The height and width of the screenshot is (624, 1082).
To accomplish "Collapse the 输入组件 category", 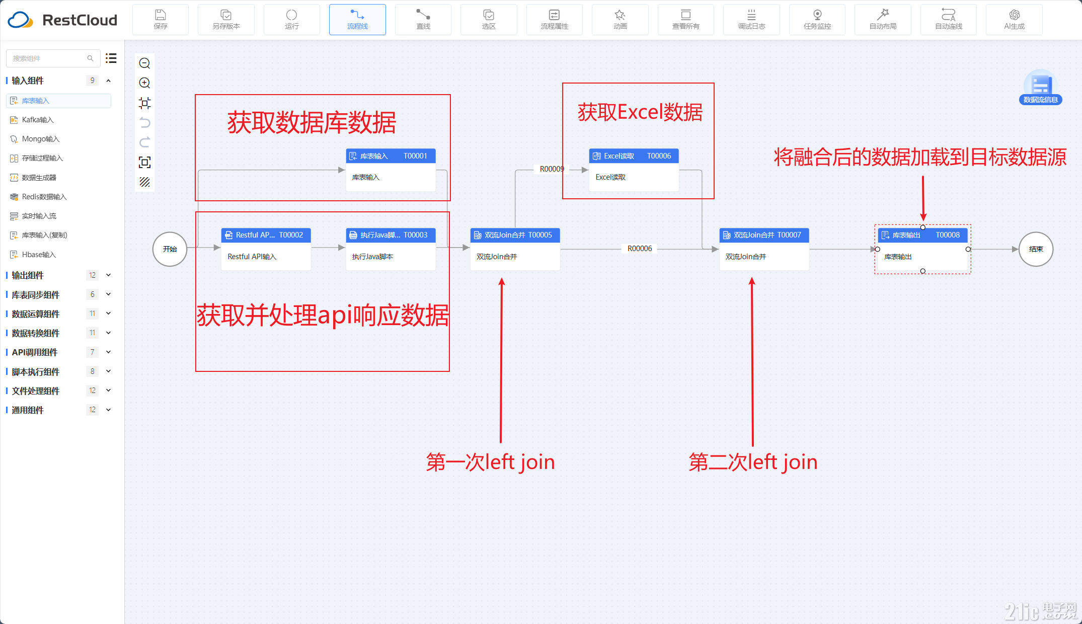I will tap(108, 81).
